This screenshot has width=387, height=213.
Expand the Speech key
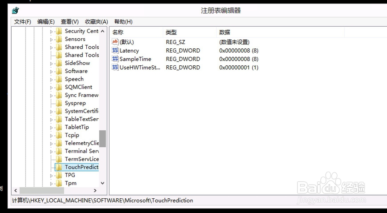[x=51, y=80]
